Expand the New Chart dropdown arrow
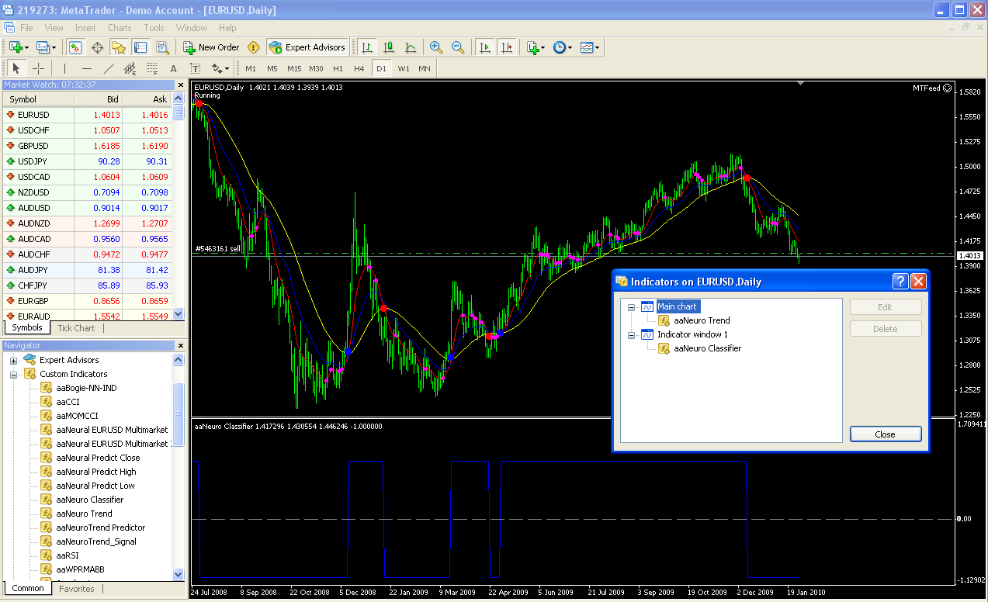The width and height of the screenshot is (988, 602). pos(27,48)
